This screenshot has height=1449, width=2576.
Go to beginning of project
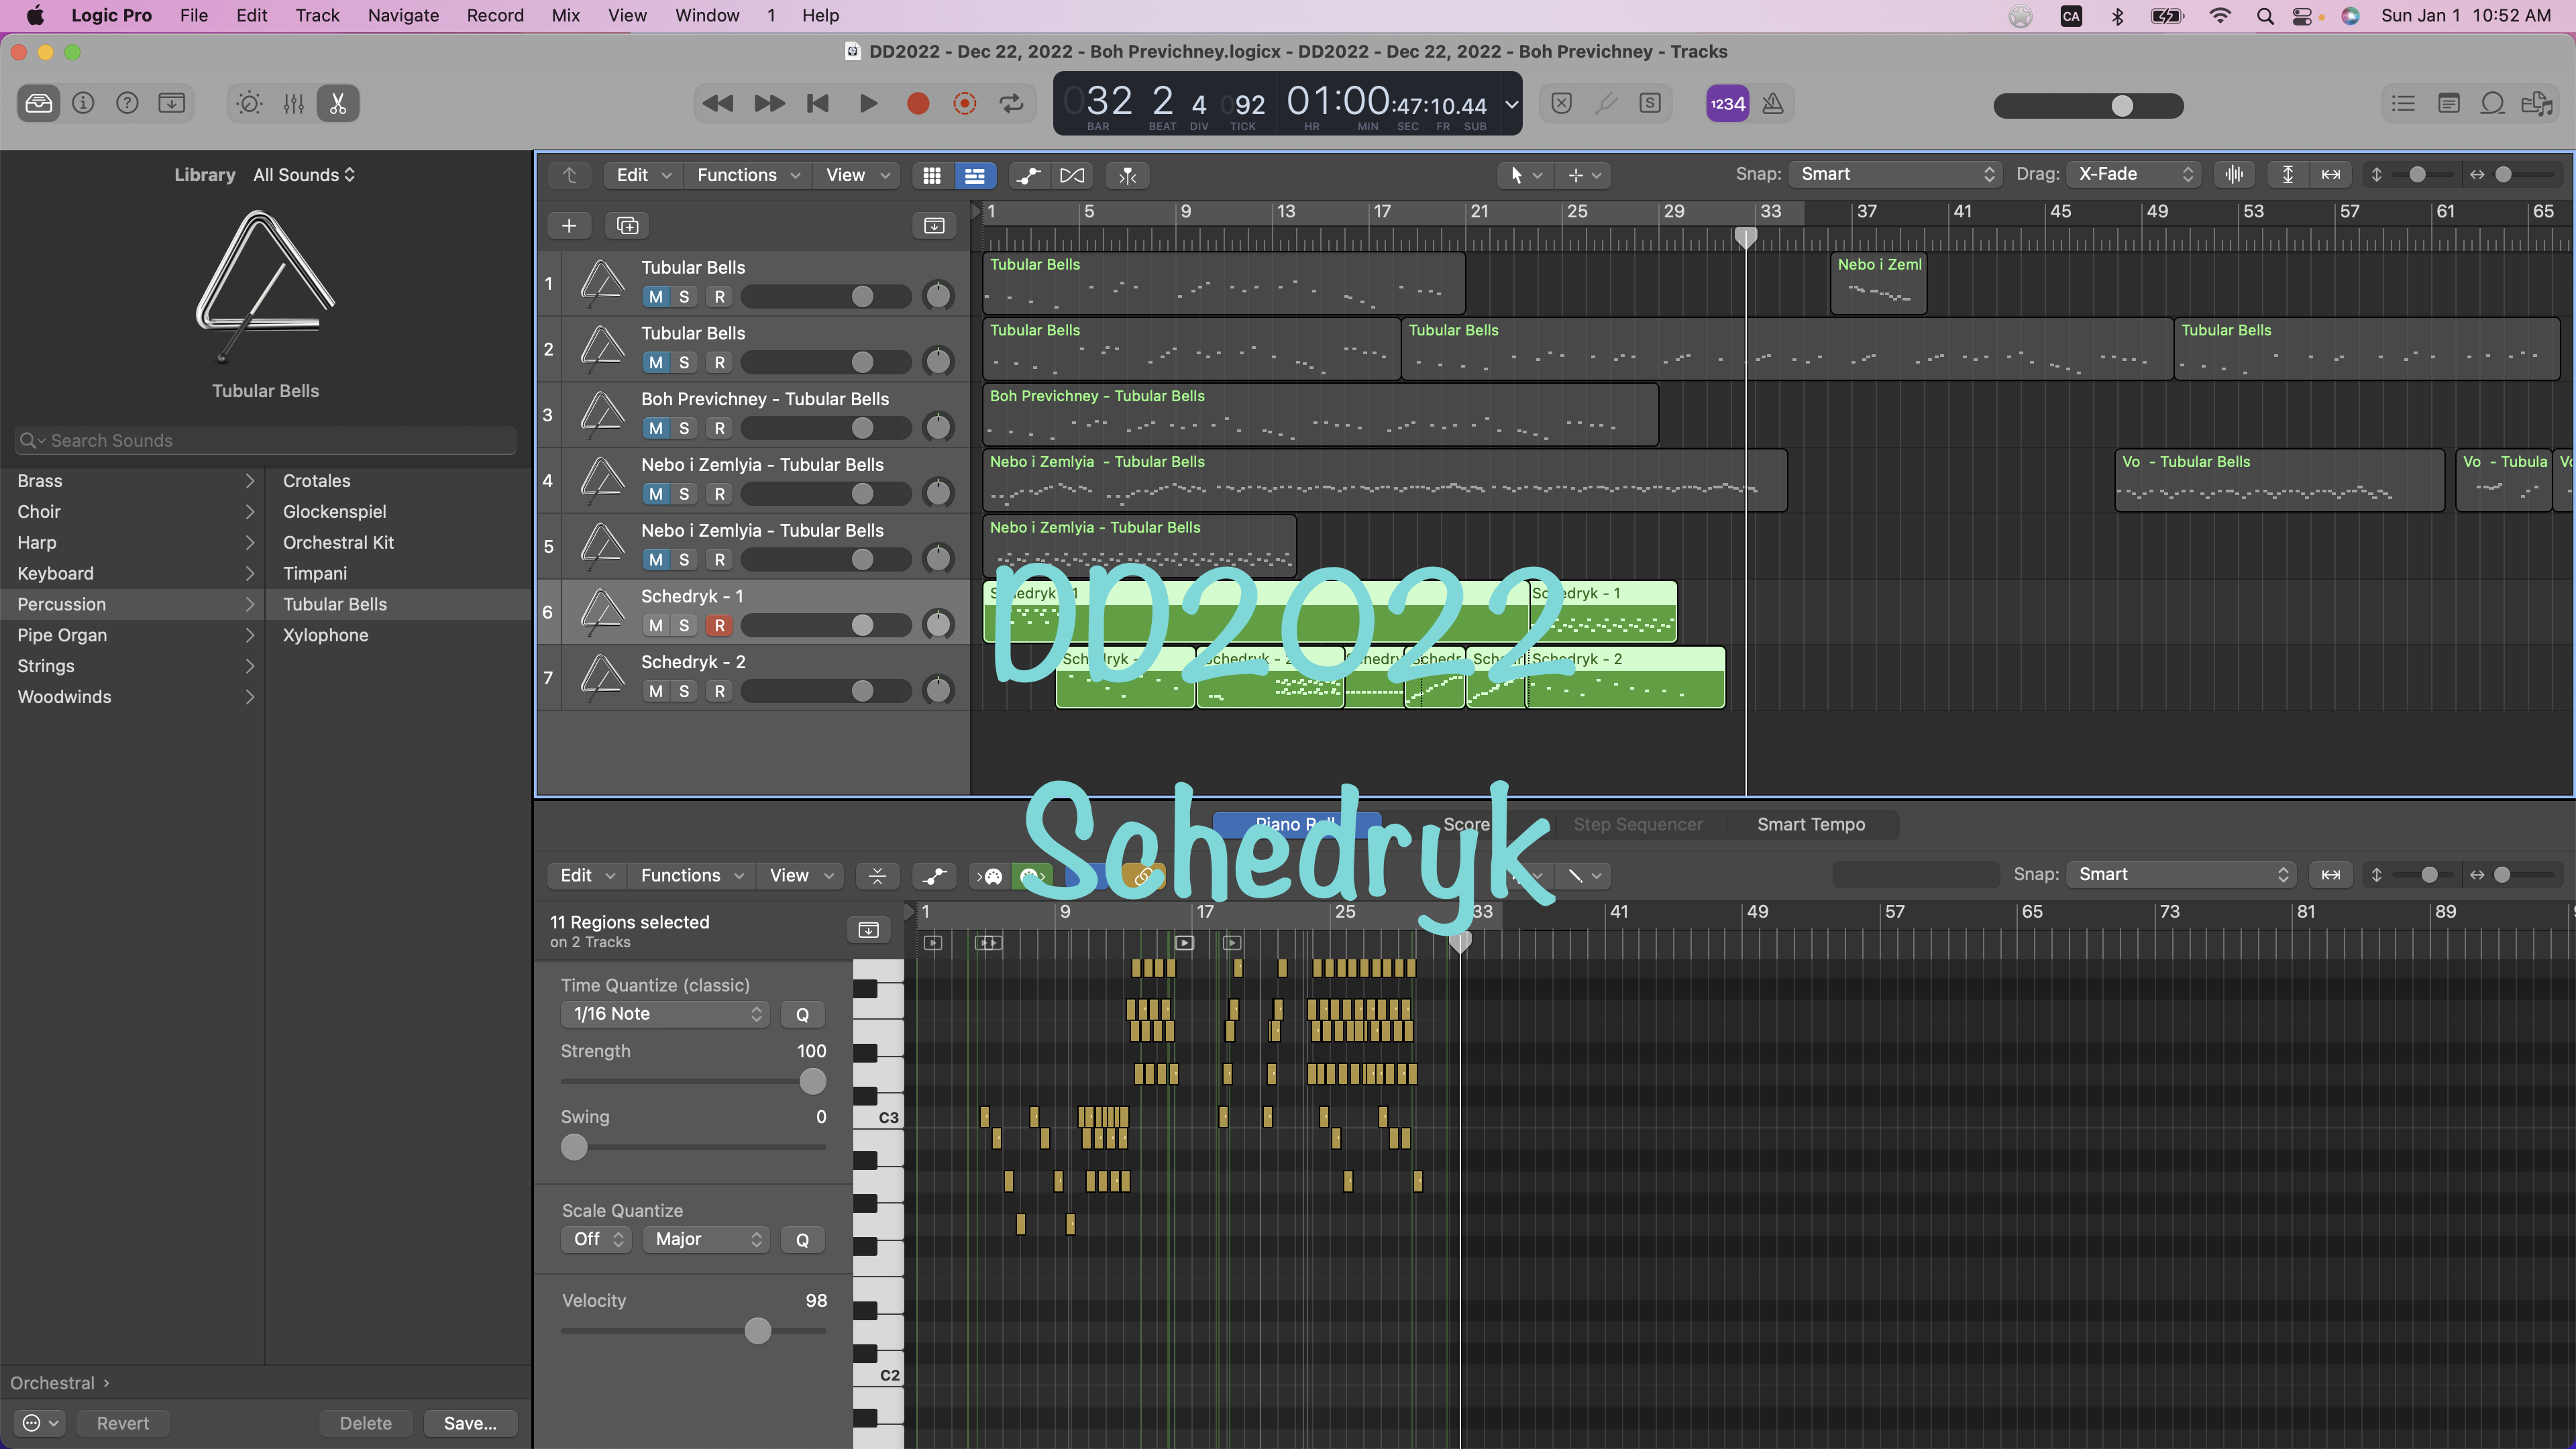(x=818, y=103)
